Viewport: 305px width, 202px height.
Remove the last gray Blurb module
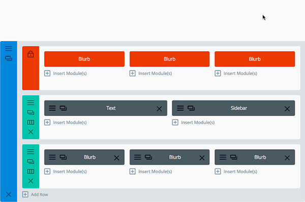pos(287,158)
